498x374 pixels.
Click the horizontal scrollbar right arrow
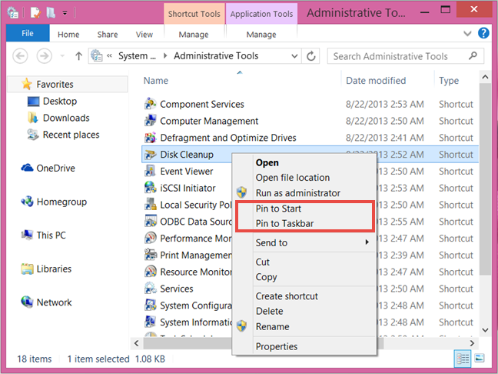click(x=472, y=343)
